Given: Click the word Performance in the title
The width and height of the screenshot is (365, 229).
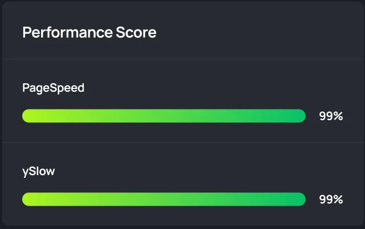Looking at the screenshot, I should pos(67,33).
